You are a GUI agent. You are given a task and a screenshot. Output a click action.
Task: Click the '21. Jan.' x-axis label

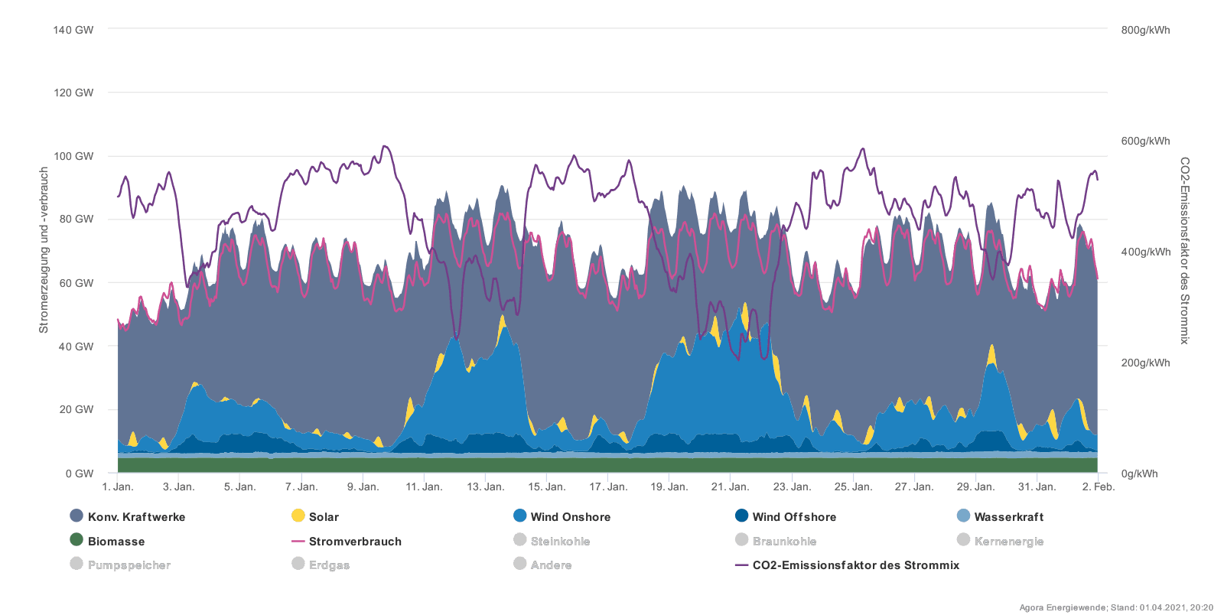click(x=730, y=486)
